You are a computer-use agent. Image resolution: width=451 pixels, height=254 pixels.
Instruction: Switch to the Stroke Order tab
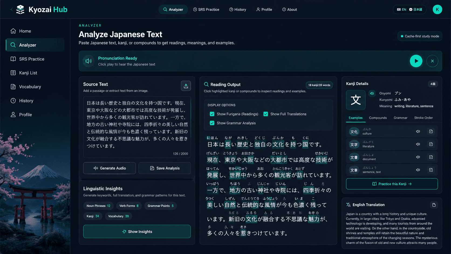pyautogui.click(x=423, y=118)
